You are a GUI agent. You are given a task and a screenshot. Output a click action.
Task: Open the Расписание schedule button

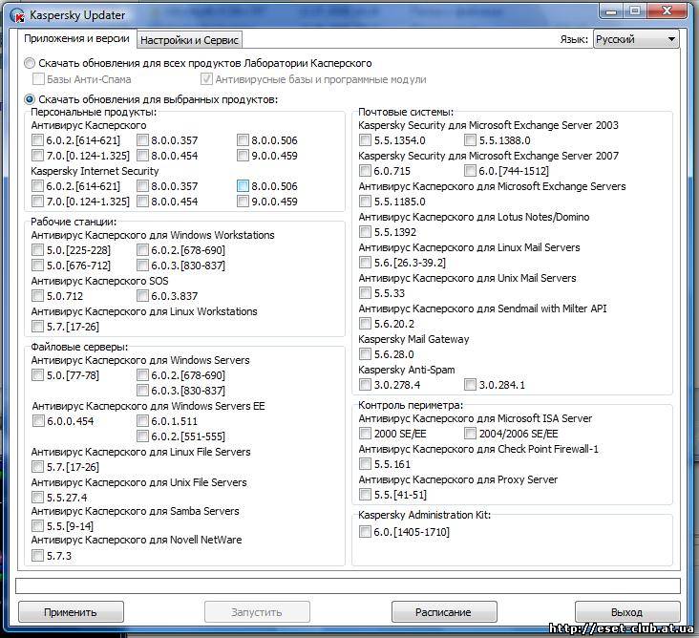click(x=444, y=611)
